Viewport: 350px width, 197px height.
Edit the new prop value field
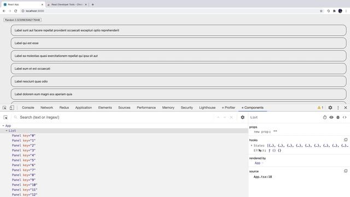coord(275,132)
